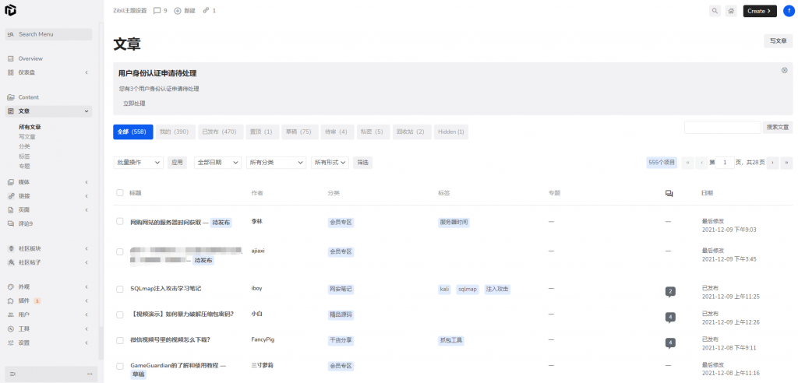Check the 微信视频号 post row
Viewport: 798px width, 383px height.
coord(119,340)
